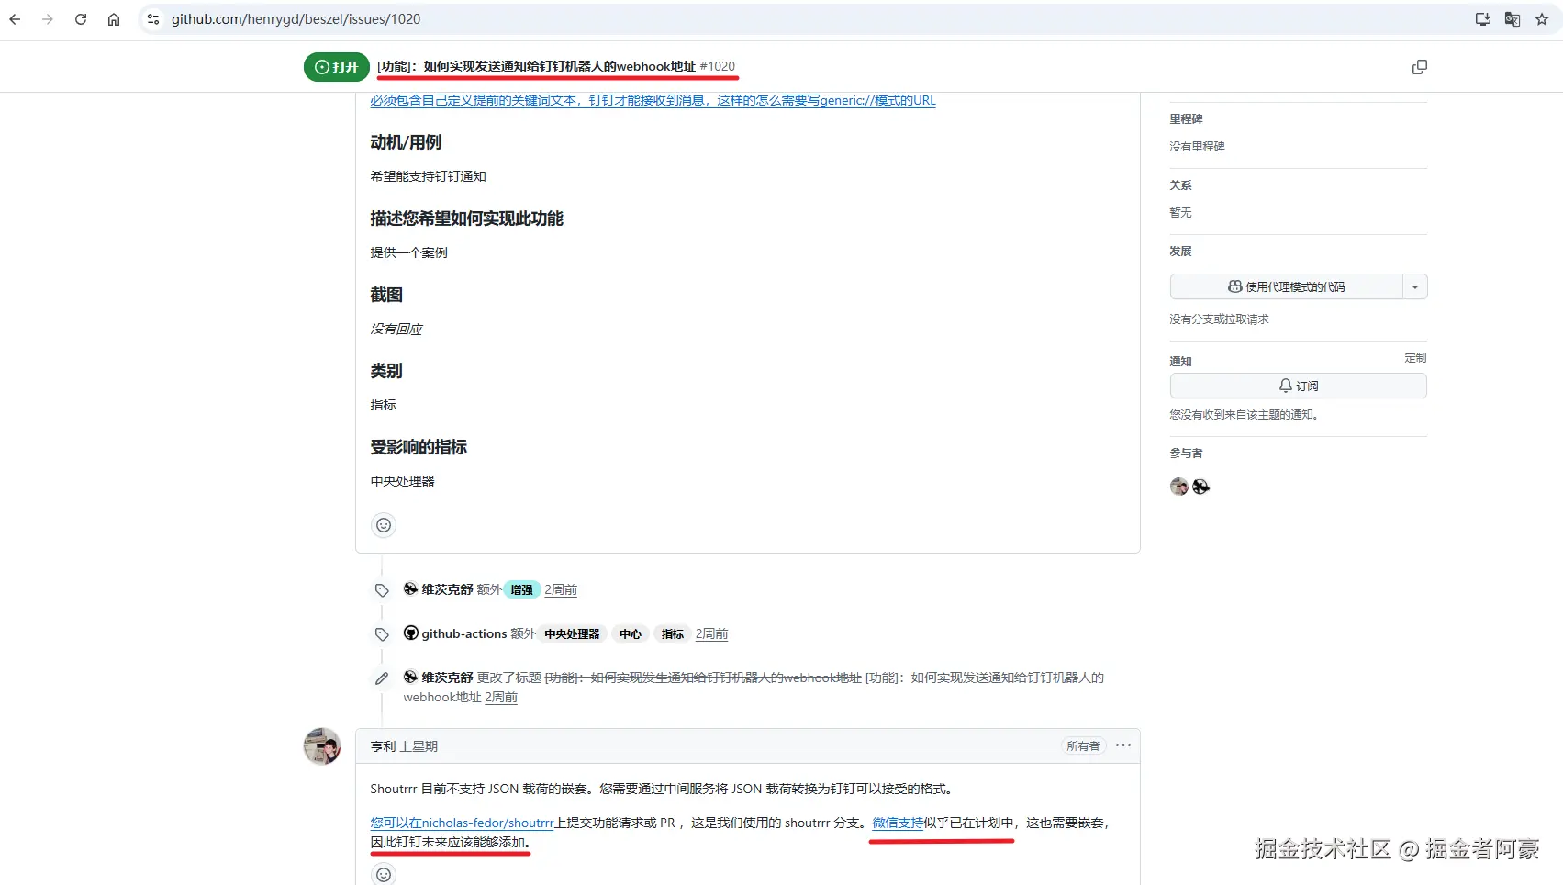Click the tag icon beside 维茨克舒 增强 event
The image size is (1563, 885).
(x=382, y=590)
